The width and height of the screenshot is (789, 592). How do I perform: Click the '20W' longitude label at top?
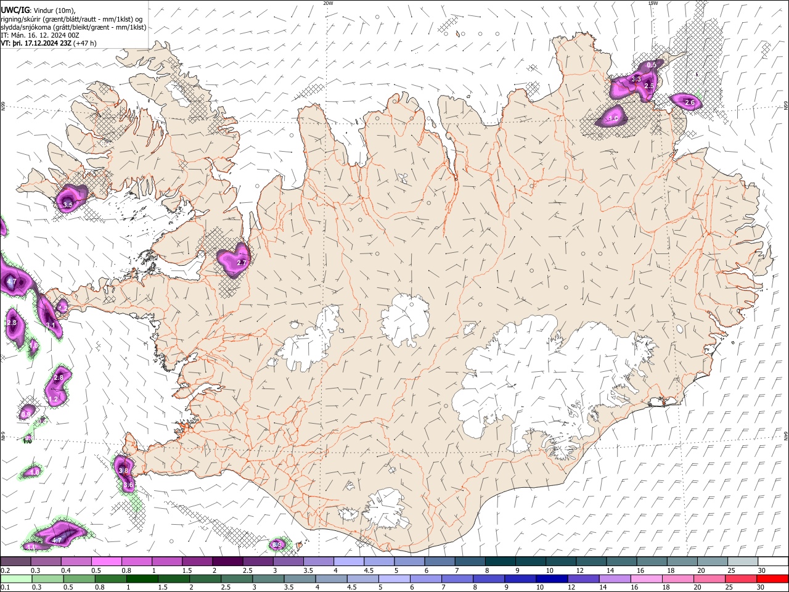[x=328, y=3]
